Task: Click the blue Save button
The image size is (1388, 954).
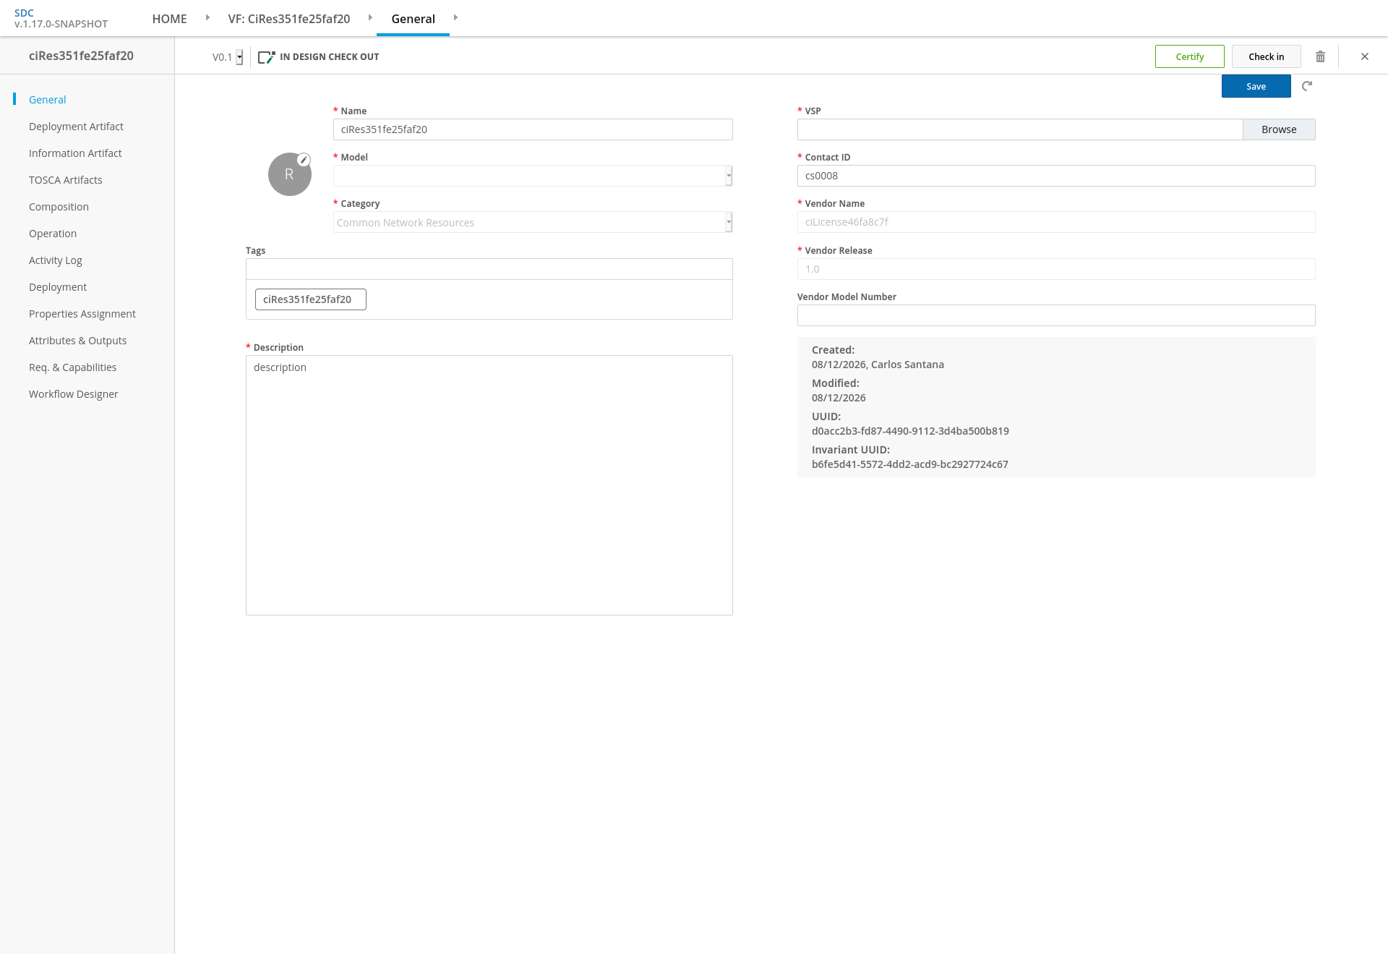Action: [x=1256, y=86]
